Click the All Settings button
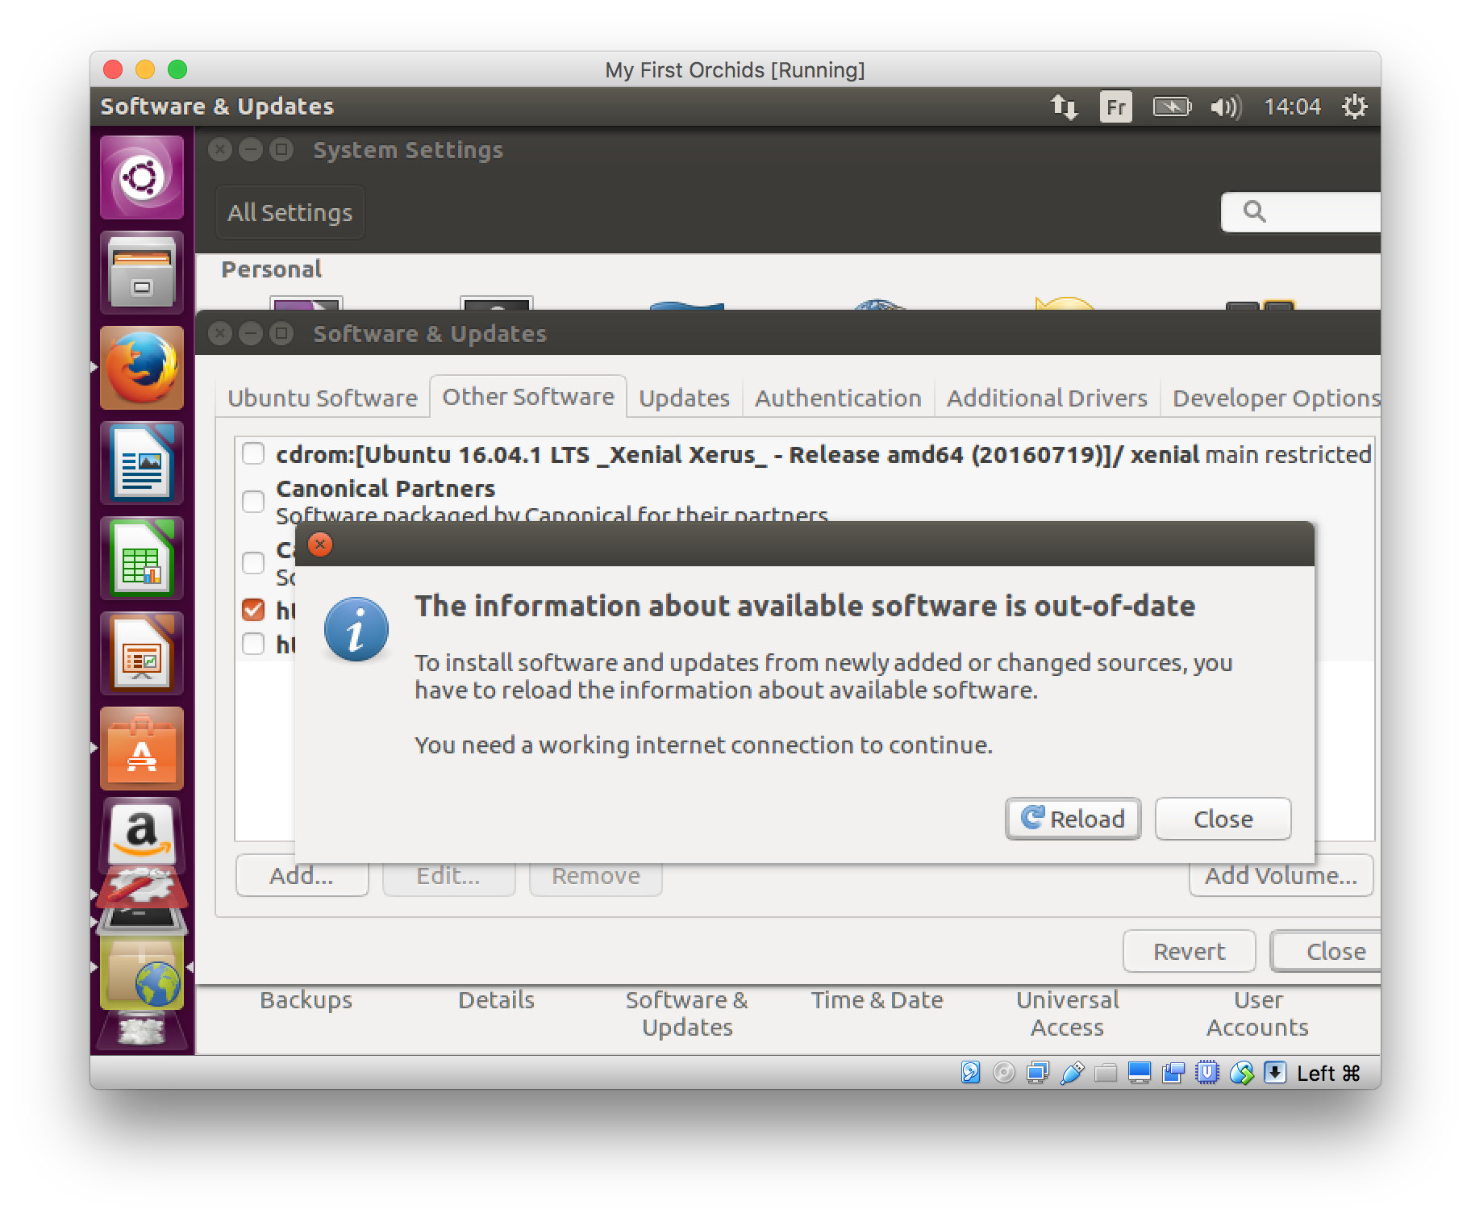Image resolution: width=1471 pixels, height=1218 pixels. [290, 213]
